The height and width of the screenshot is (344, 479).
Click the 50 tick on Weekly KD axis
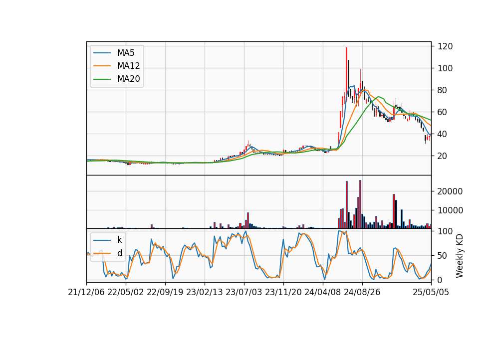click(443, 256)
